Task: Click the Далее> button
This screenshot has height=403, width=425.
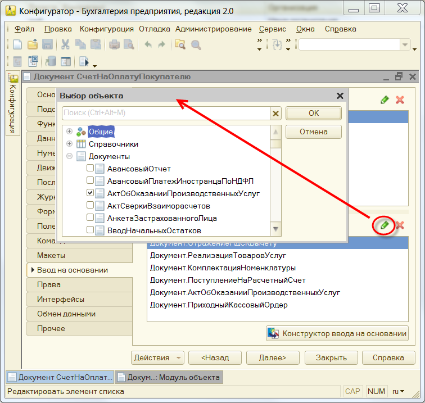Action: [x=273, y=357]
